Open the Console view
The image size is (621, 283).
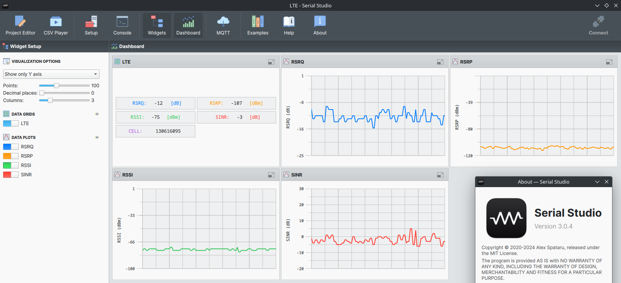pos(122,26)
